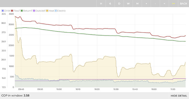Viewport: 189px width, 99px height.
Task: Select the D day view button
Action: [x=119, y=4]
